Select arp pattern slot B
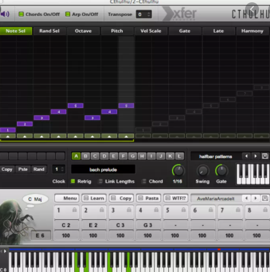Image resolution: width=270 pixels, height=272 pixels. pyautogui.click(x=86, y=156)
